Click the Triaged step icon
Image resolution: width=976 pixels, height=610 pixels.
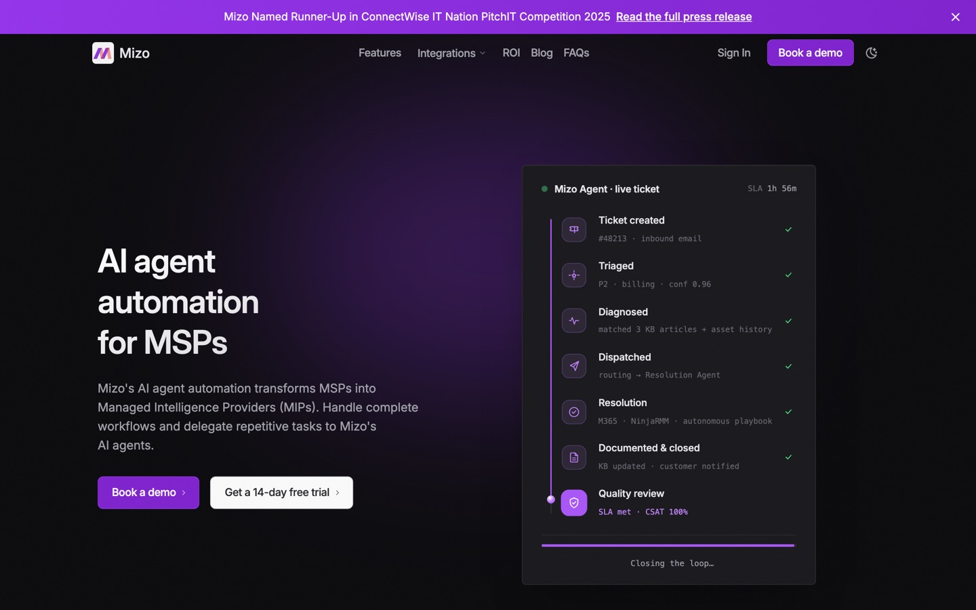point(574,275)
